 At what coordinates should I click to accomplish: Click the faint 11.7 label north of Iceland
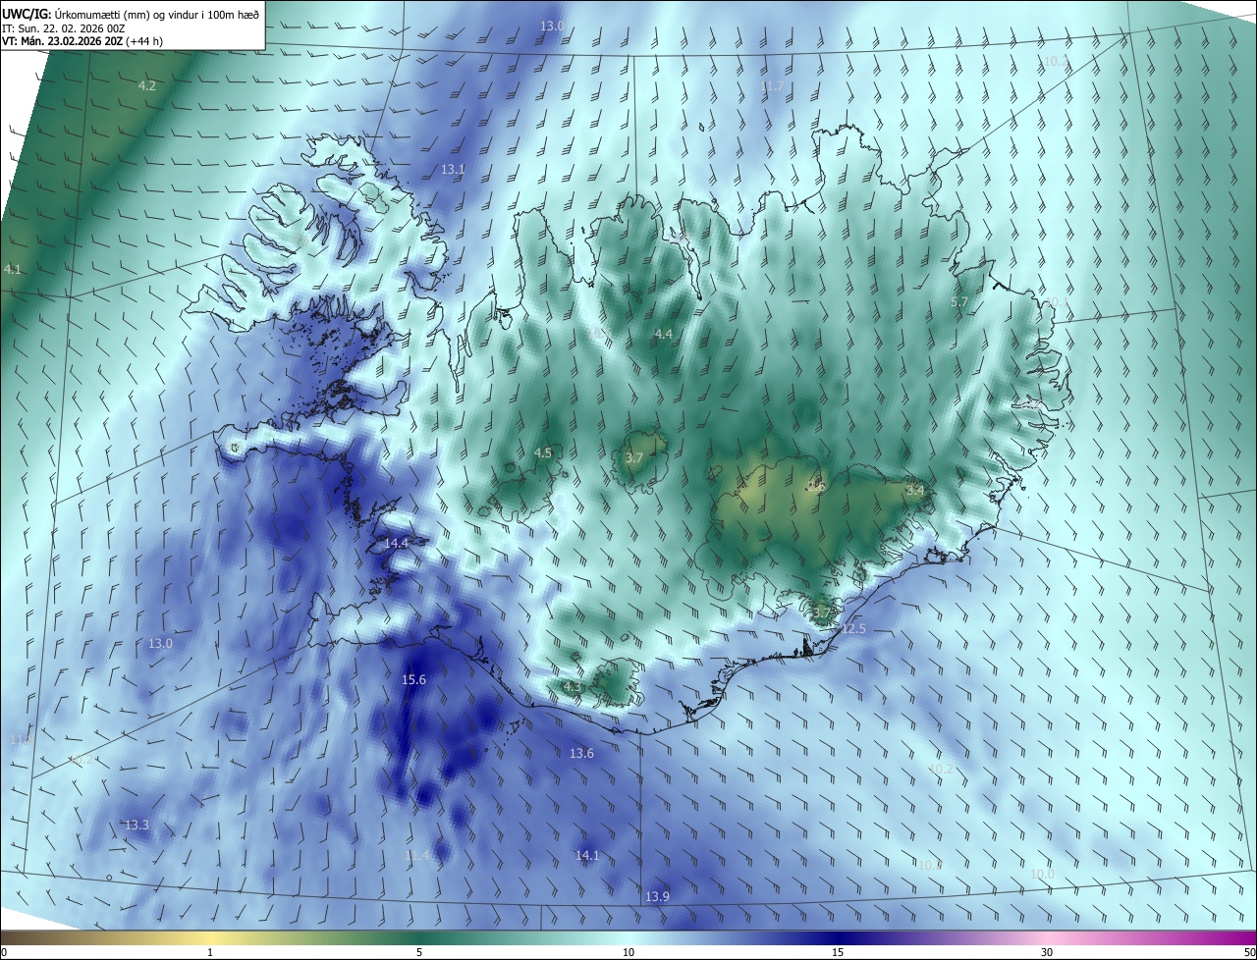point(772,86)
